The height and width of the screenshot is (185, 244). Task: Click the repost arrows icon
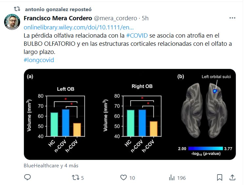(x=76, y=177)
